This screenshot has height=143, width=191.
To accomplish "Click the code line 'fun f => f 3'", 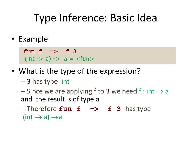I will click(x=50, y=51).
